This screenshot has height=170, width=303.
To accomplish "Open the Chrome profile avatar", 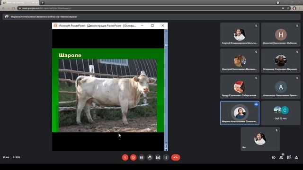I will click(x=294, y=8).
